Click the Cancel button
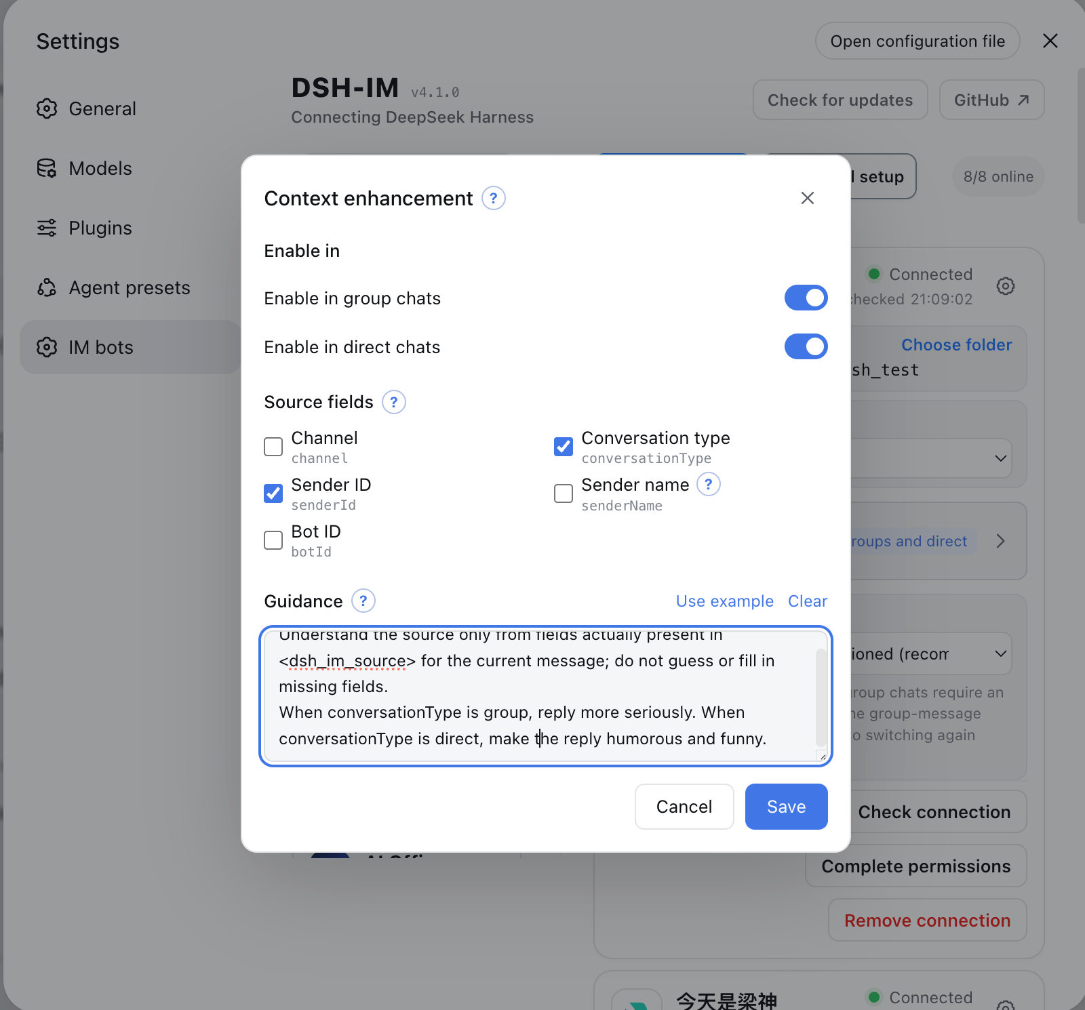This screenshot has width=1085, height=1010. point(684,807)
